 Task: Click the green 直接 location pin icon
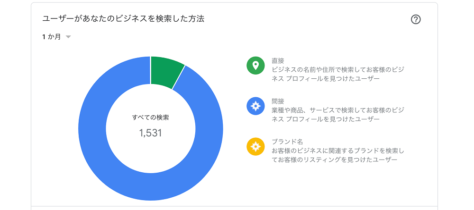click(255, 65)
